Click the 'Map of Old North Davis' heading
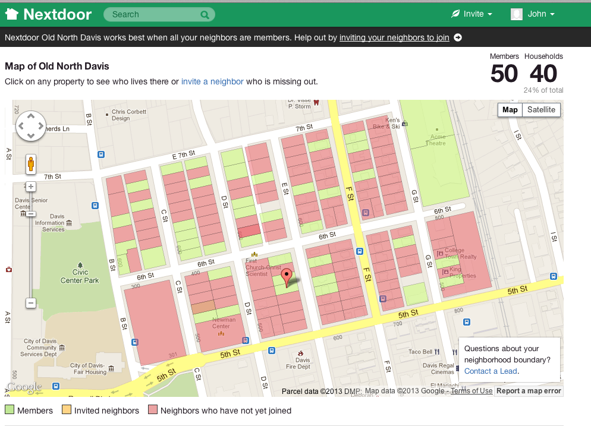 point(57,67)
